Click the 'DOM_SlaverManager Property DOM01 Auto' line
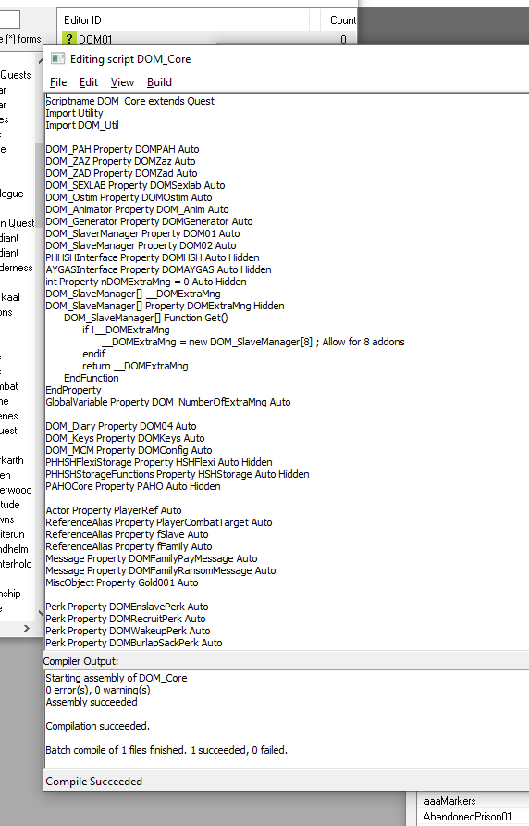 coord(142,233)
